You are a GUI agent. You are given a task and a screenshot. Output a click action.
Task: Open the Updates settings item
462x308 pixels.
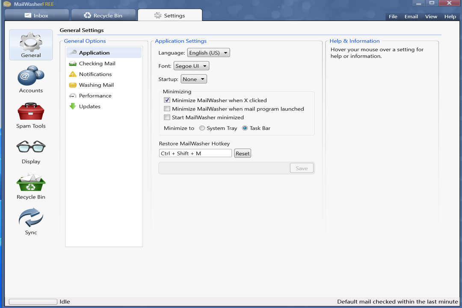pos(89,106)
